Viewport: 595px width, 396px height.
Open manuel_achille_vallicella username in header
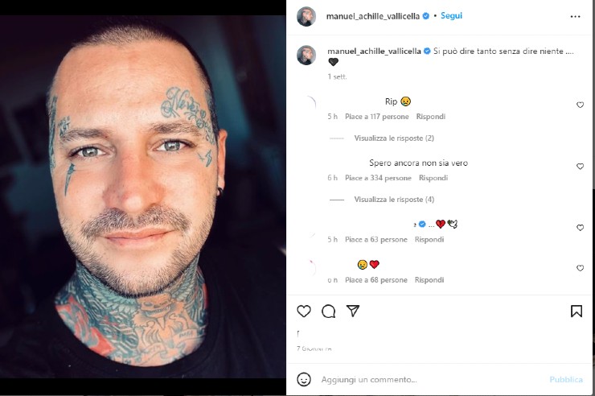click(x=372, y=16)
